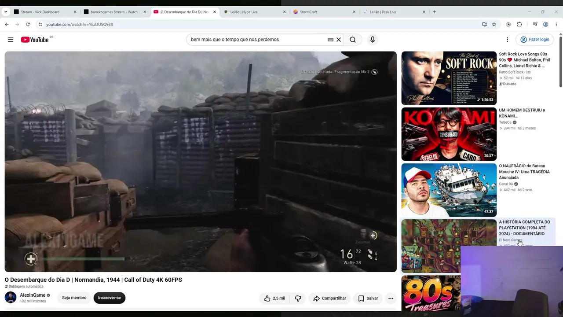Open the AlexInGame channel avatar

(x=11, y=298)
